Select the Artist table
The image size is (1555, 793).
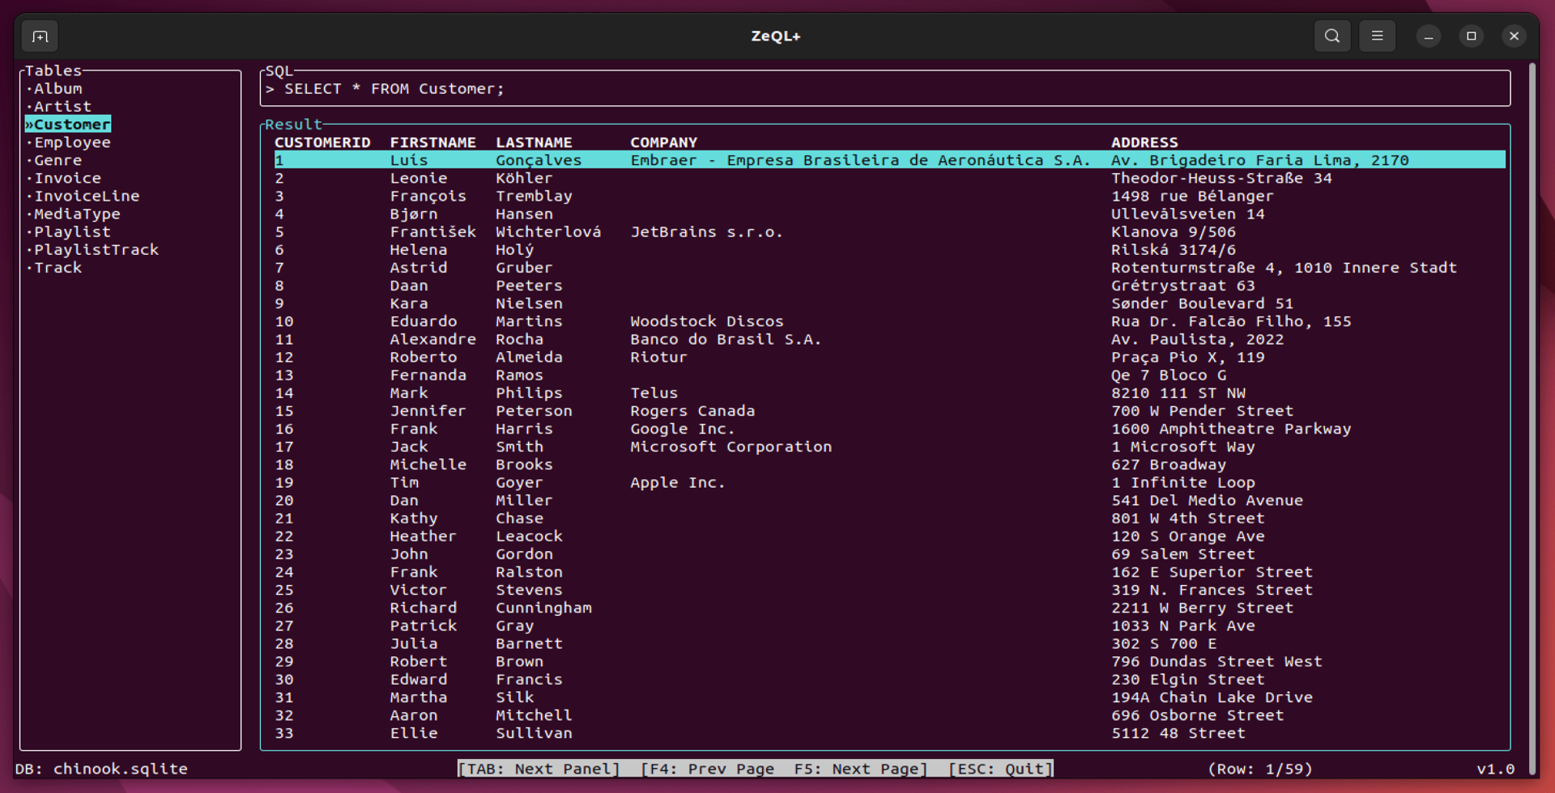coord(62,107)
